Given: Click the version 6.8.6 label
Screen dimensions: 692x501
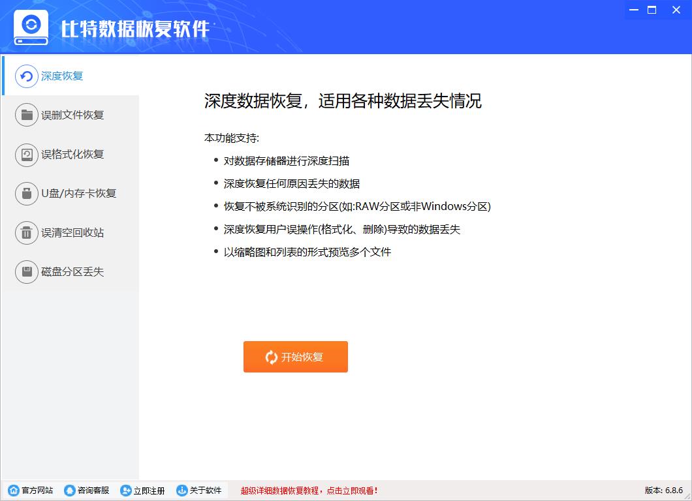Looking at the screenshot, I should coord(663,491).
